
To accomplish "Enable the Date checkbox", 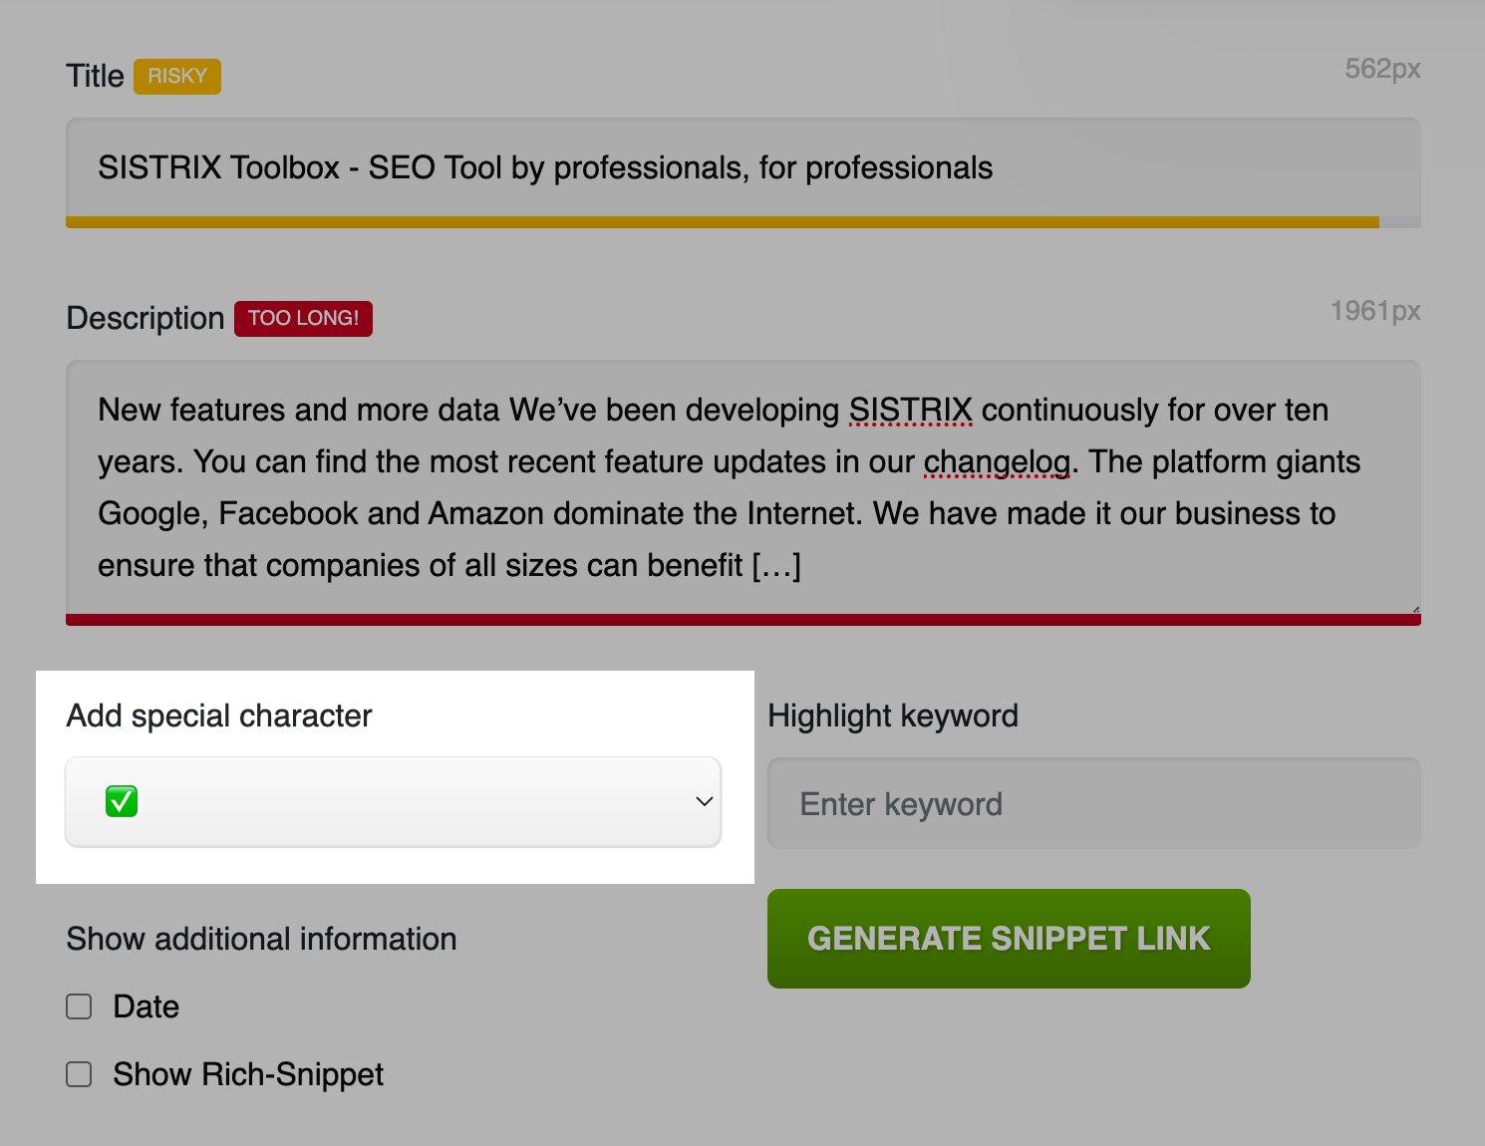I will (79, 1006).
